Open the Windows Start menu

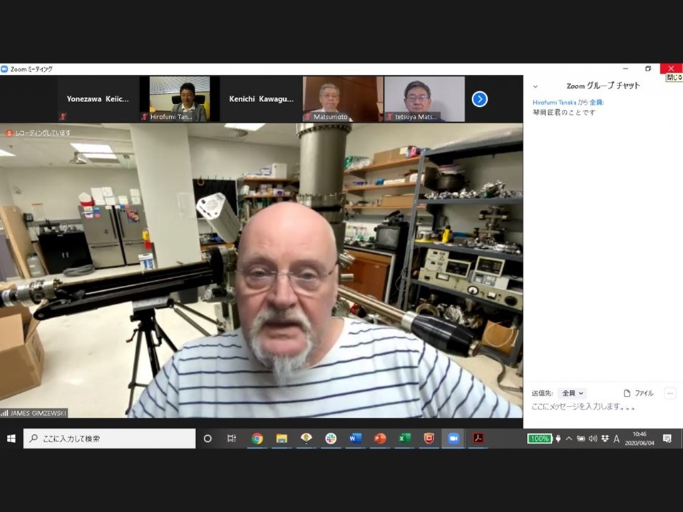click(x=11, y=439)
